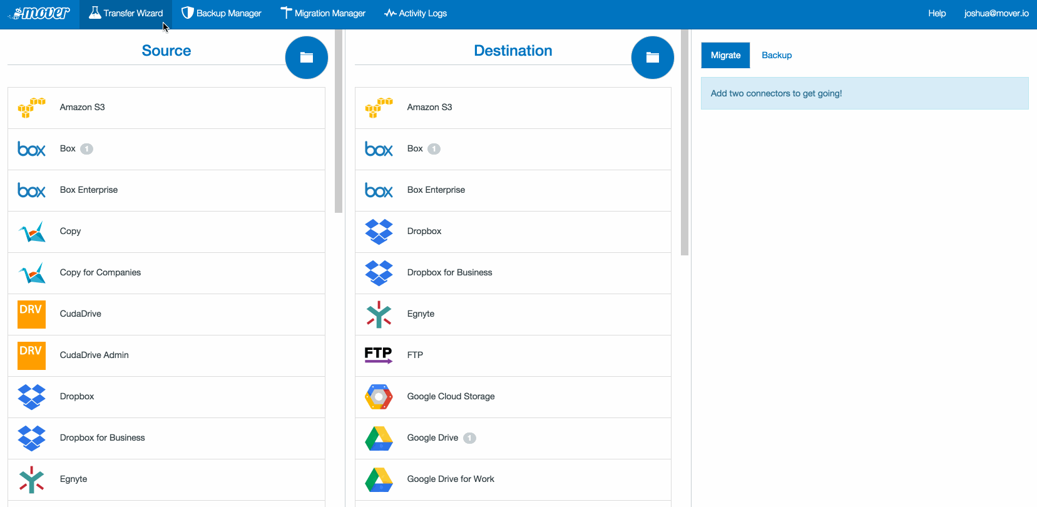Click the mover logo
This screenshot has width=1037, height=507.
pos(39,13)
